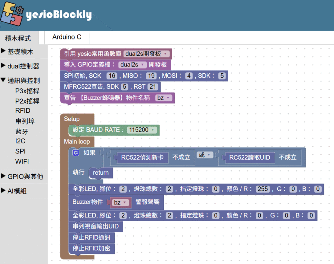
Task: Select the I2C toolbox item
Action: (20, 141)
